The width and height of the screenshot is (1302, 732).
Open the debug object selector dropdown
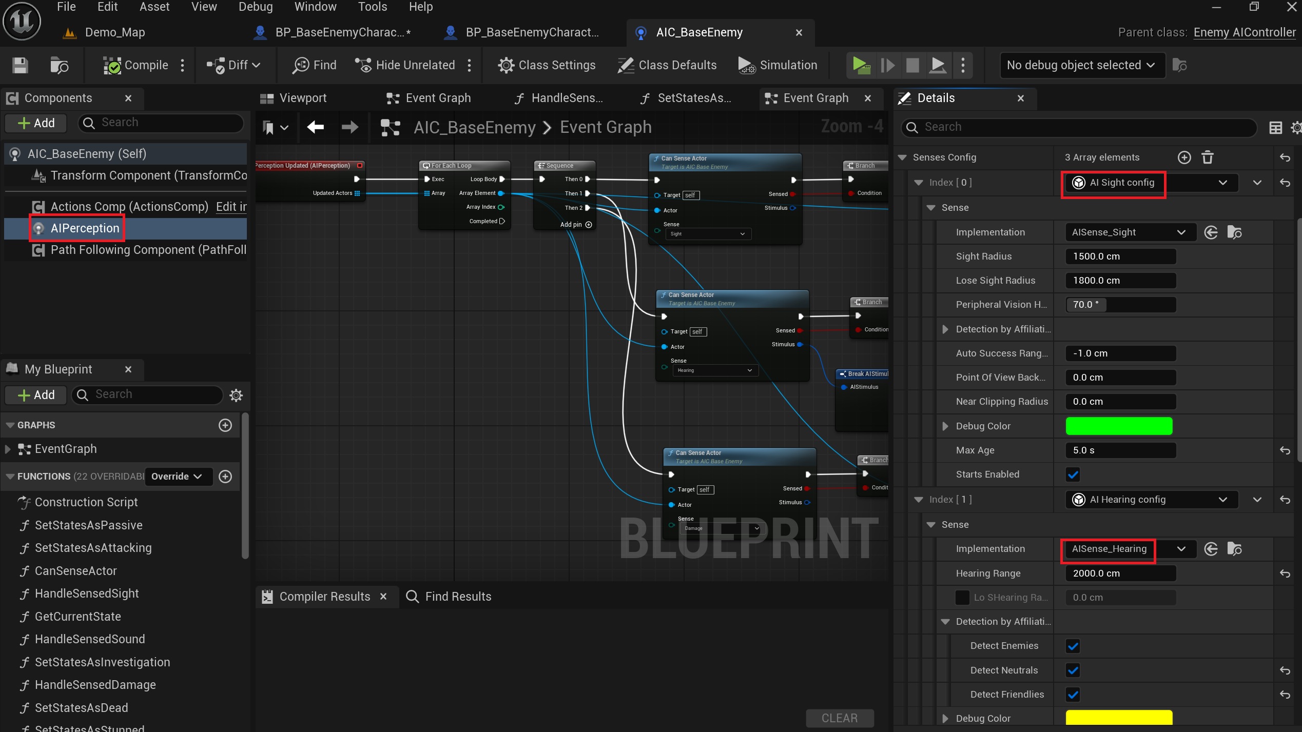tap(1082, 65)
